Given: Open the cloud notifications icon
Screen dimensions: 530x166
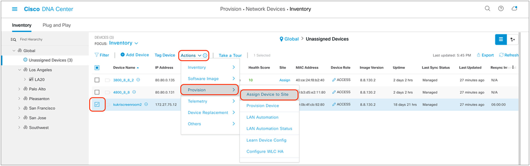Looking at the screenshot, I should [514, 8].
